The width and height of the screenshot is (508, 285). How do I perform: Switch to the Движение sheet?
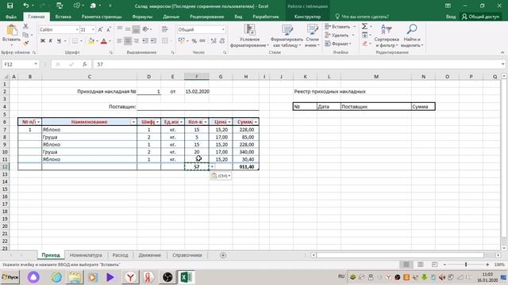[x=150, y=255]
